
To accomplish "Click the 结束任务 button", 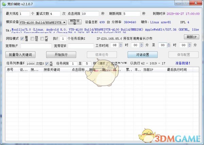I will click(x=102, y=55).
